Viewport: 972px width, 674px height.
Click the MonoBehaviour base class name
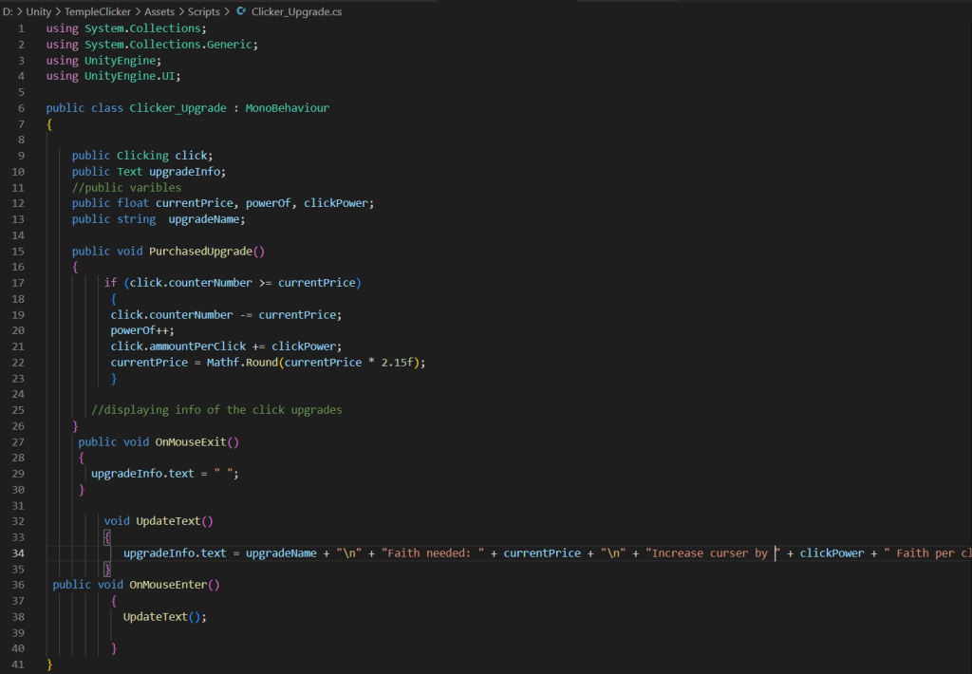click(x=287, y=108)
